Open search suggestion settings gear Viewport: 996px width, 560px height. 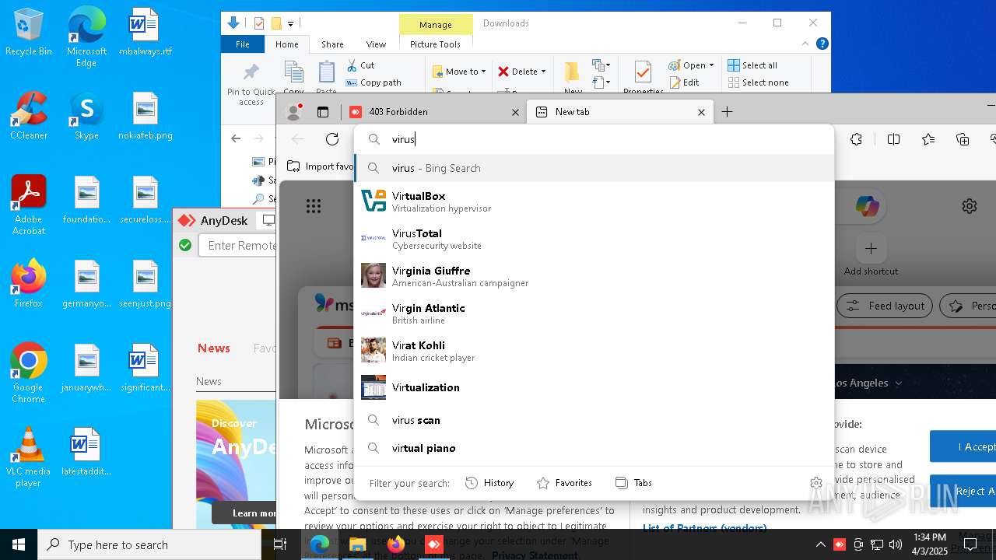click(816, 483)
